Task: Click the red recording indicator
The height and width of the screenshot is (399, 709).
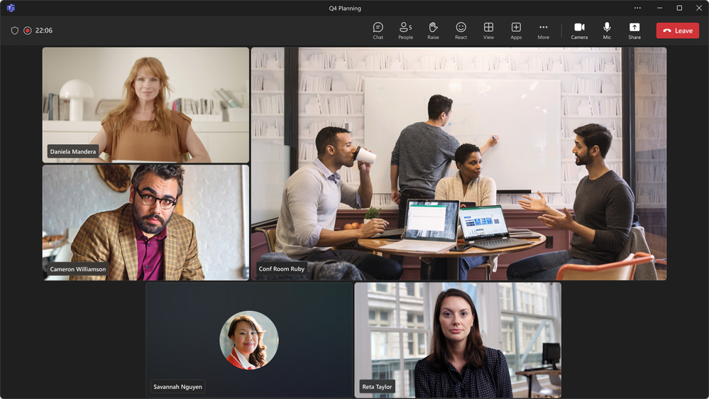Action: (x=28, y=31)
